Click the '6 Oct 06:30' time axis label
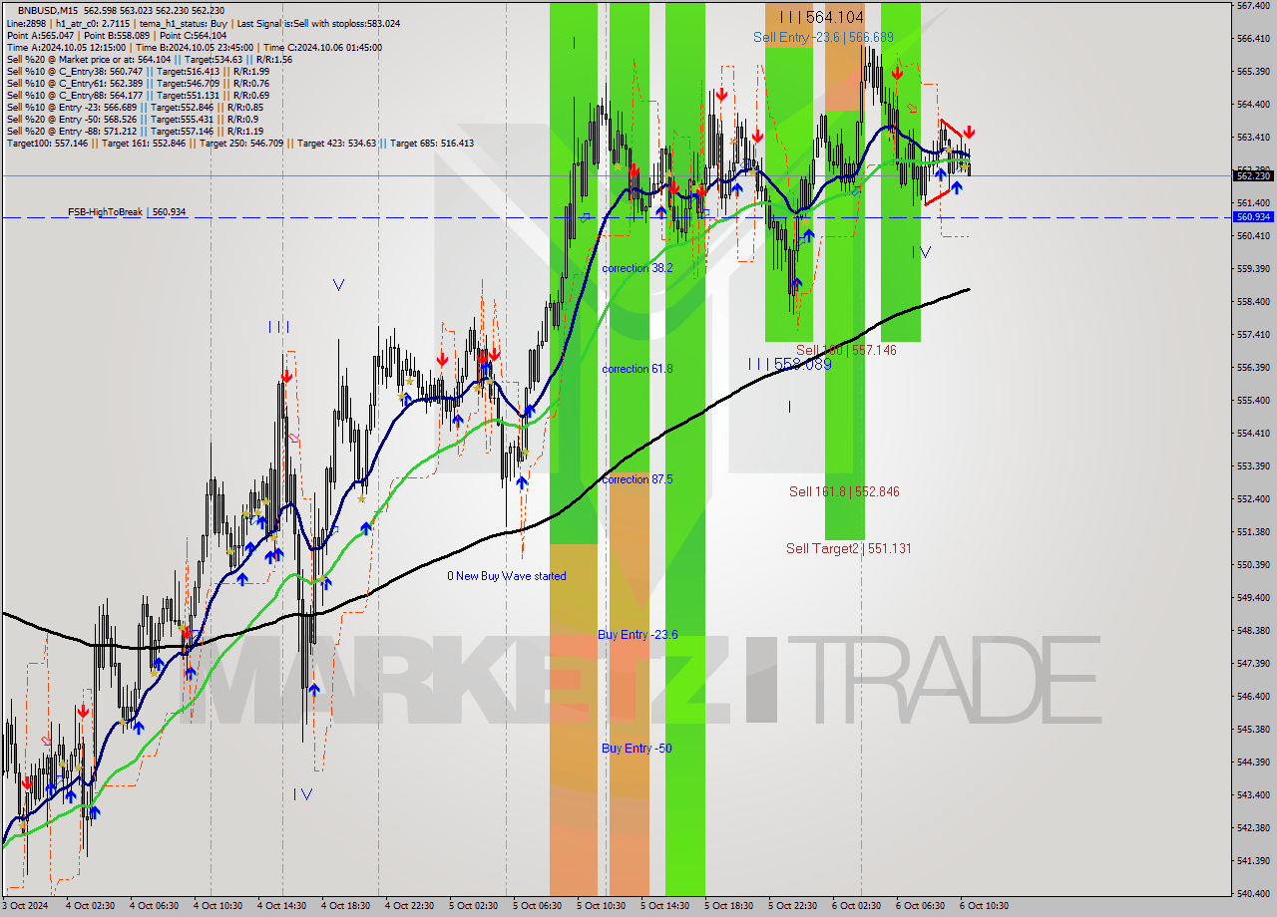1277x917 pixels. pos(920,906)
